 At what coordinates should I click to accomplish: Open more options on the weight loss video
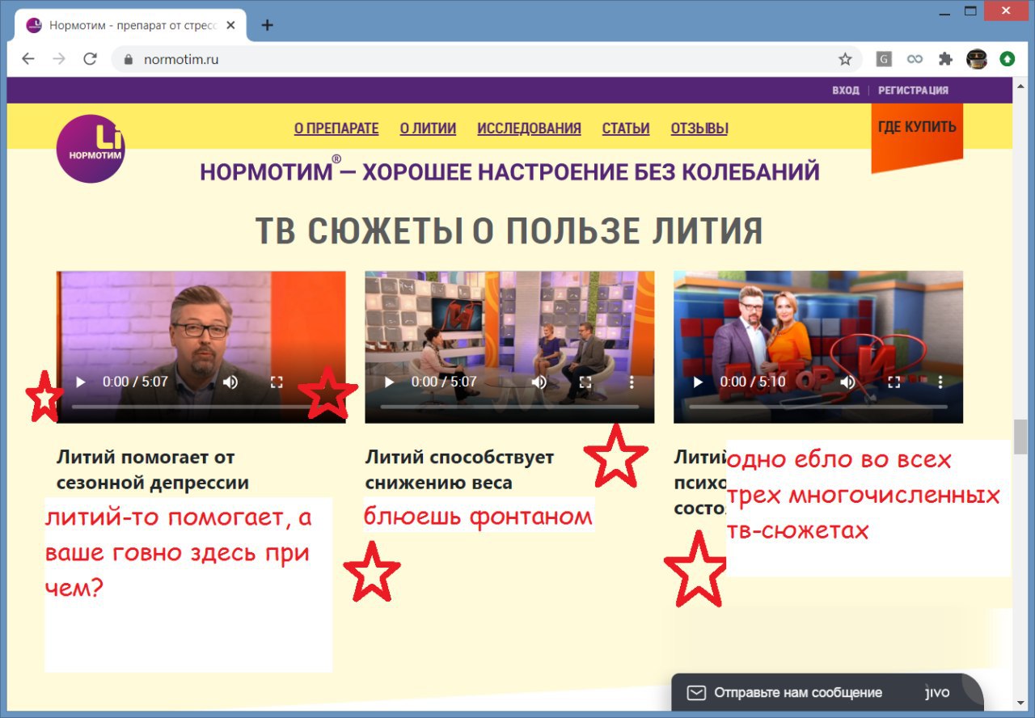tap(632, 382)
